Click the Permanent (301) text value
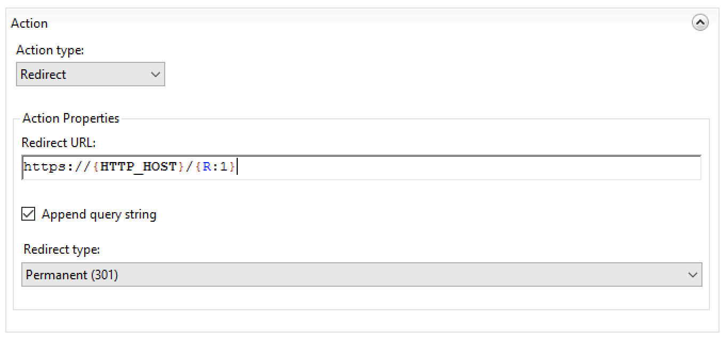727x339 pixels. (x=72, y=275)
